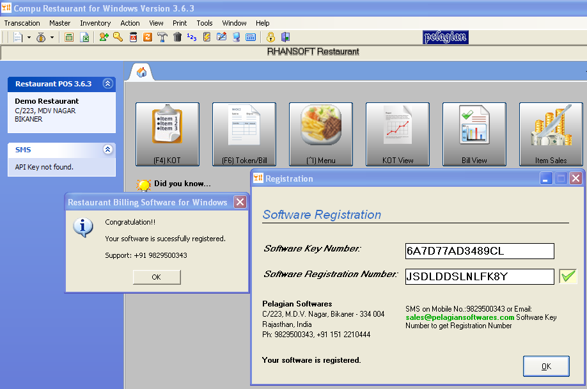Close the Restaurant Billing Software message box
This screenshot has width=587, height=389.
pos(240,202)
